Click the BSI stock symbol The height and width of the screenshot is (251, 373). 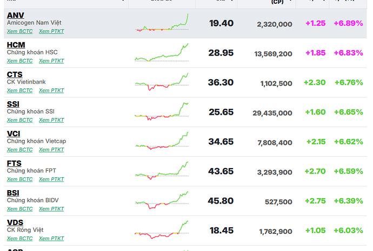coord(13,193)
